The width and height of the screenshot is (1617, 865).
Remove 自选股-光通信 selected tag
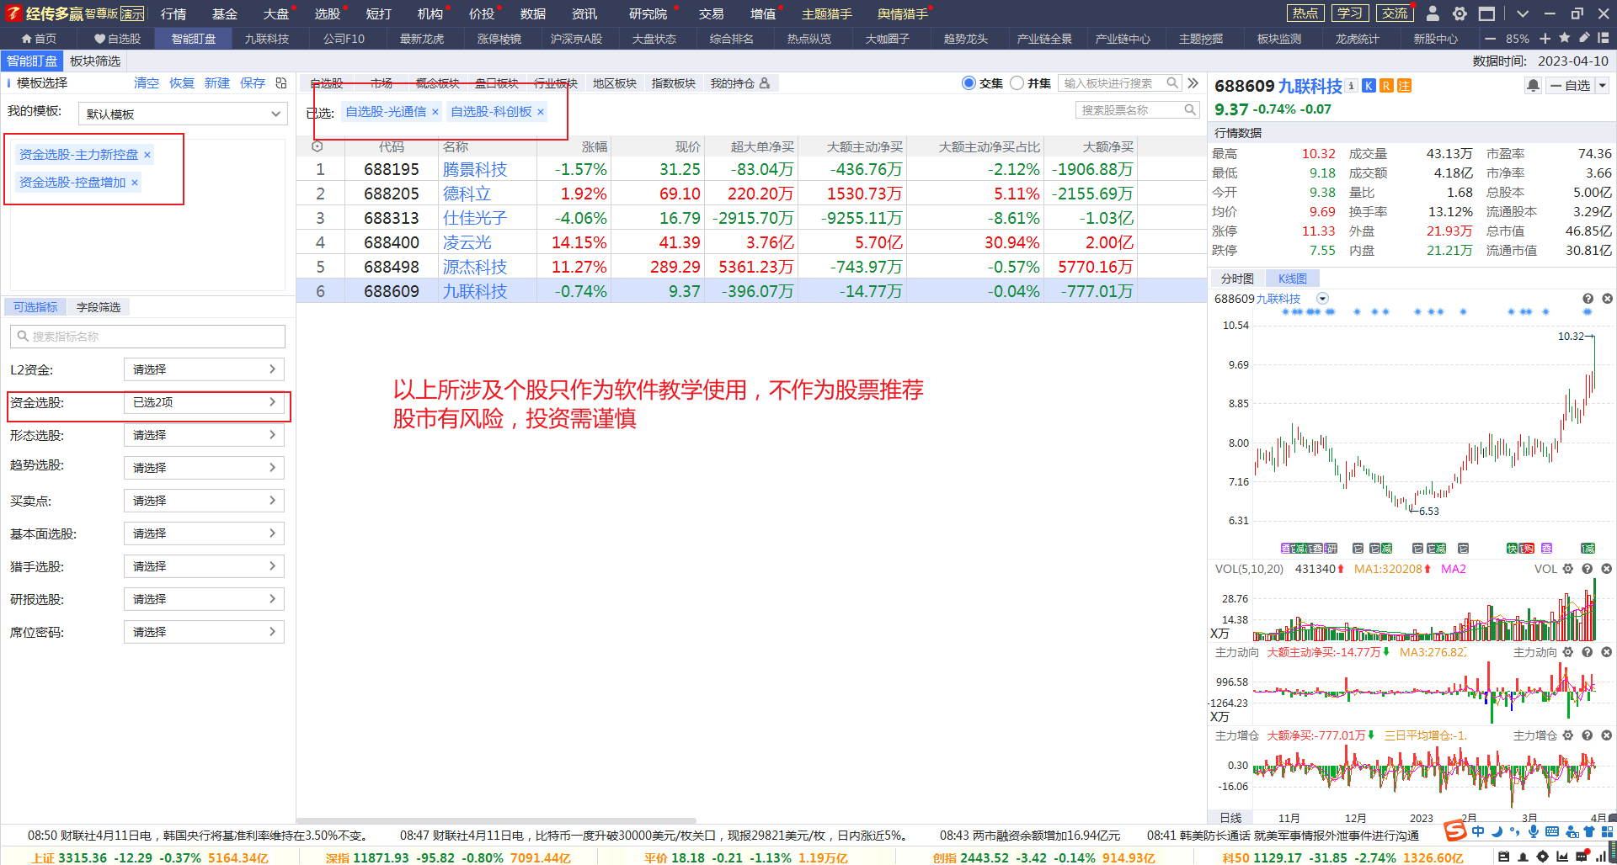point(435,112)
